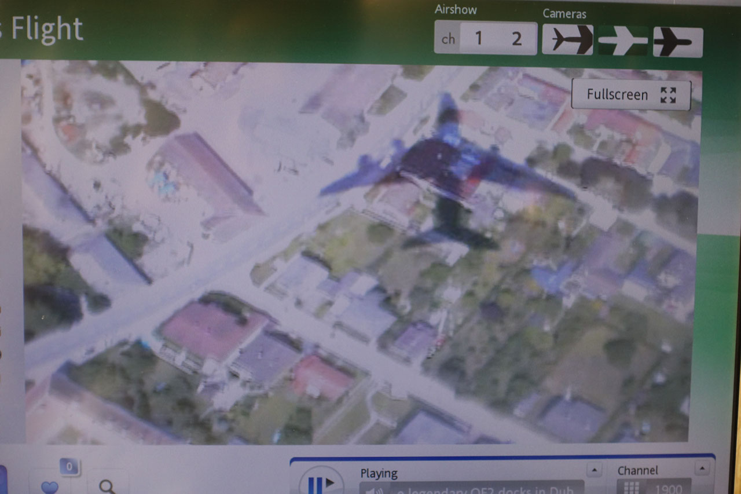Image resolution: width=741 pixels, height=494 pixels.
Task: Switch to the first Cameras plane view
Action: tap(567, 40)
